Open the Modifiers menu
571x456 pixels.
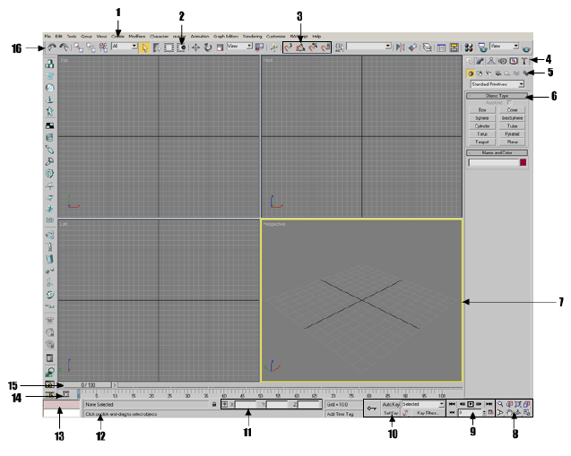coord(136,37)
